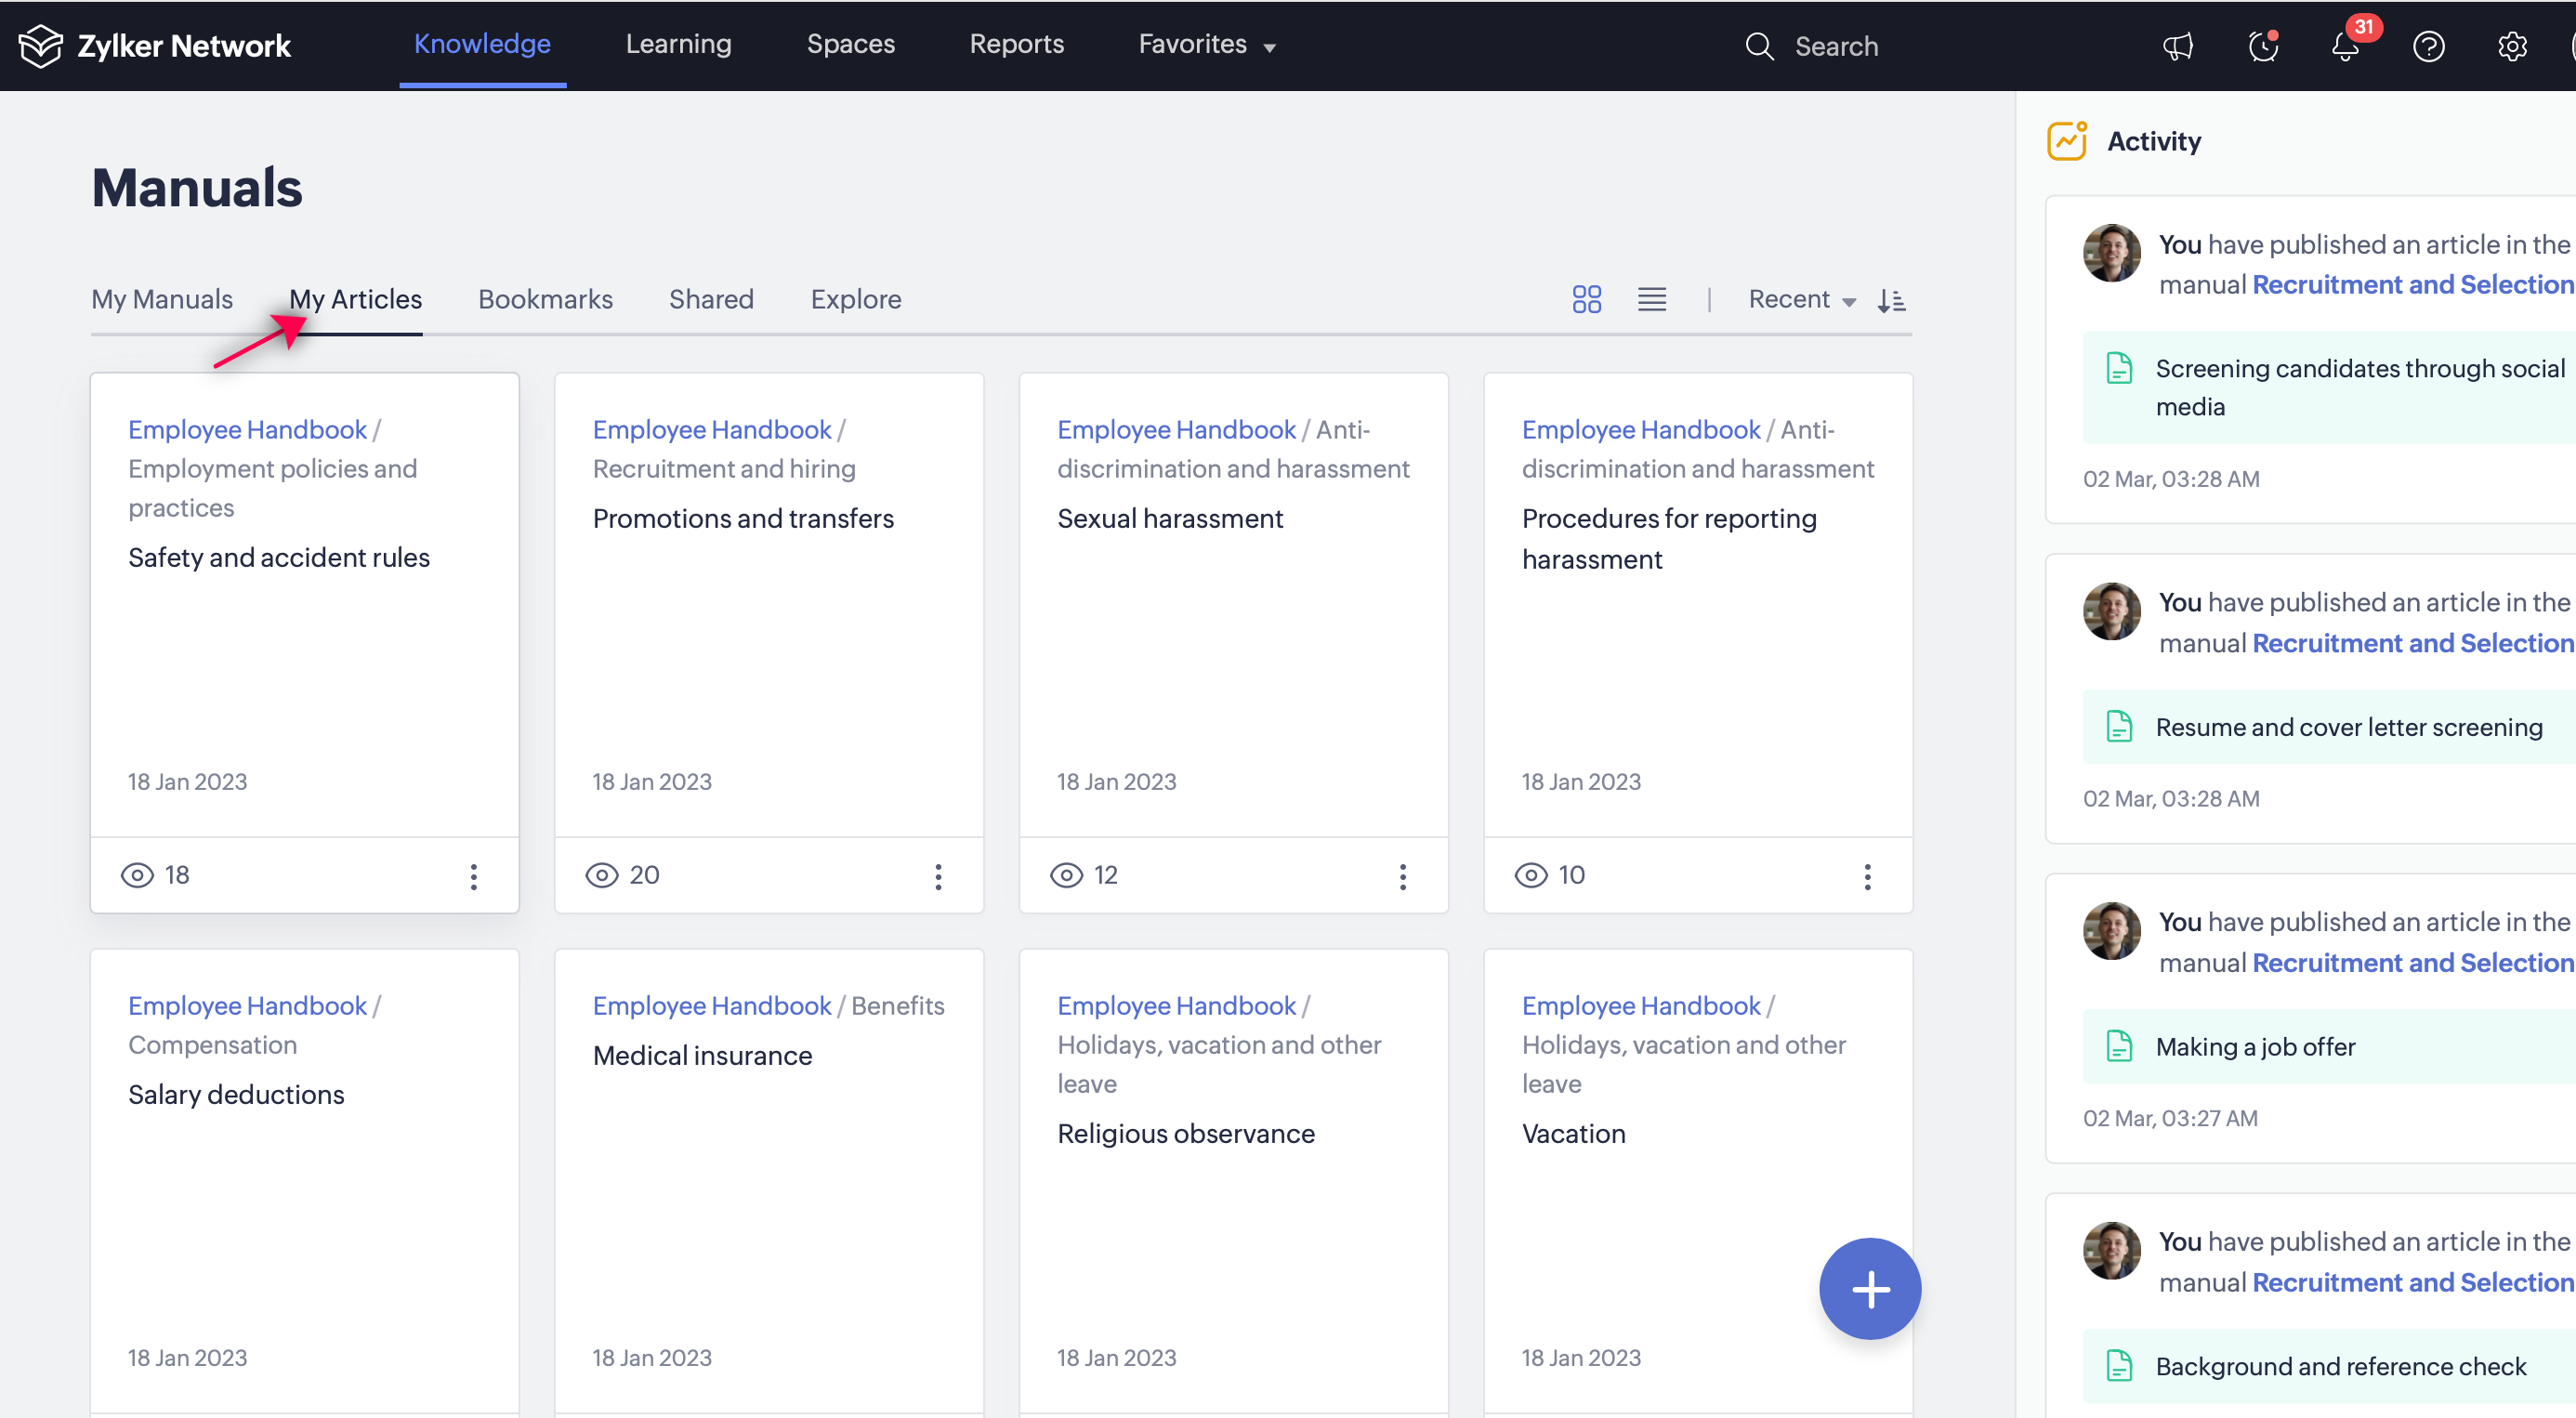Open Employee Handbook link on Salary deductions card
This screenshot has height=1418, width=2576.
247,1005
